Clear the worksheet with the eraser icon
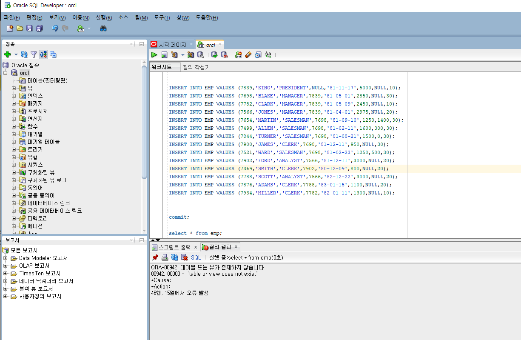521x340 pixels. click(248, 54)
